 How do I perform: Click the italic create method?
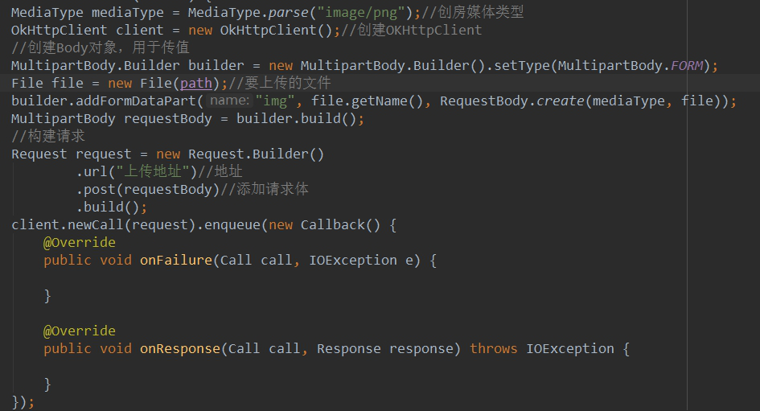click(x=561, y=101)
